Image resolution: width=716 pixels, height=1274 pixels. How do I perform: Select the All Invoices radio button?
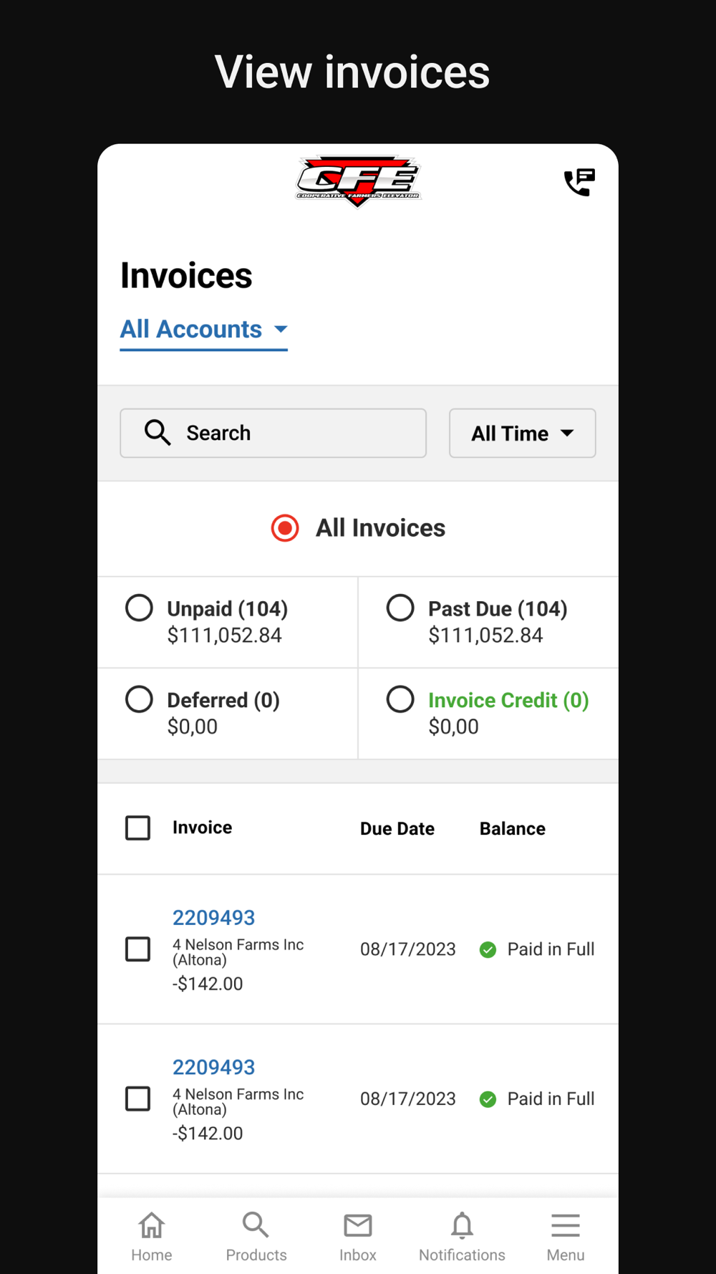[285, 528]
